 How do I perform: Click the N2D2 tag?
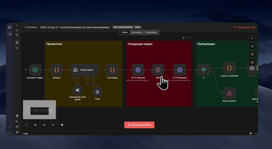pyautogui.click(x=138, y=27)
